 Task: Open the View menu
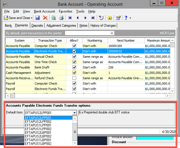click(26, 11)
